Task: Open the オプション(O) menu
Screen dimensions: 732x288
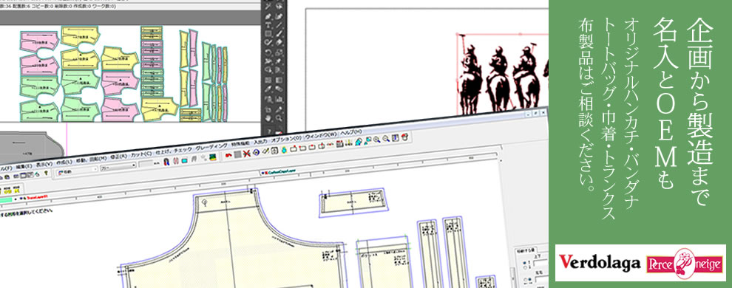Action: [x=287, y=139]
